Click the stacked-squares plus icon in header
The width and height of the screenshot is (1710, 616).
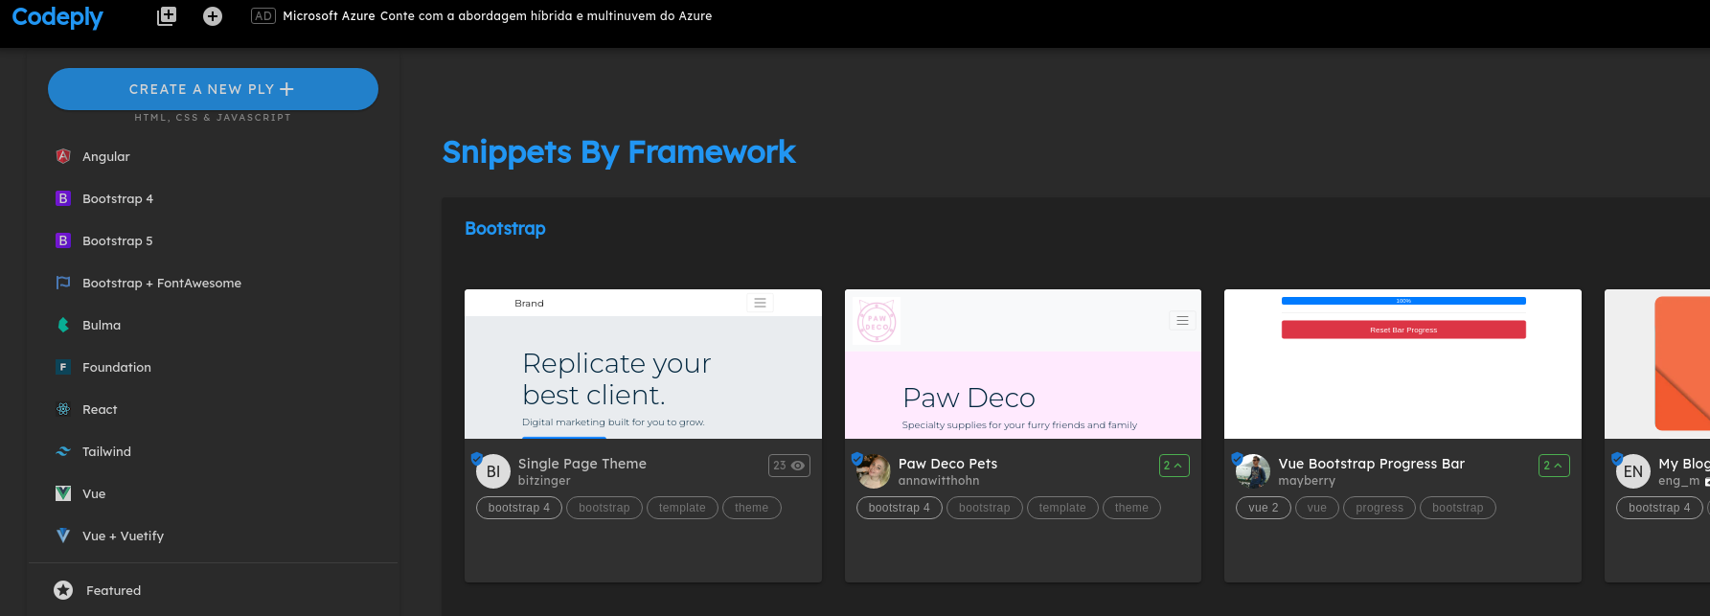click(x=167, y=16)
